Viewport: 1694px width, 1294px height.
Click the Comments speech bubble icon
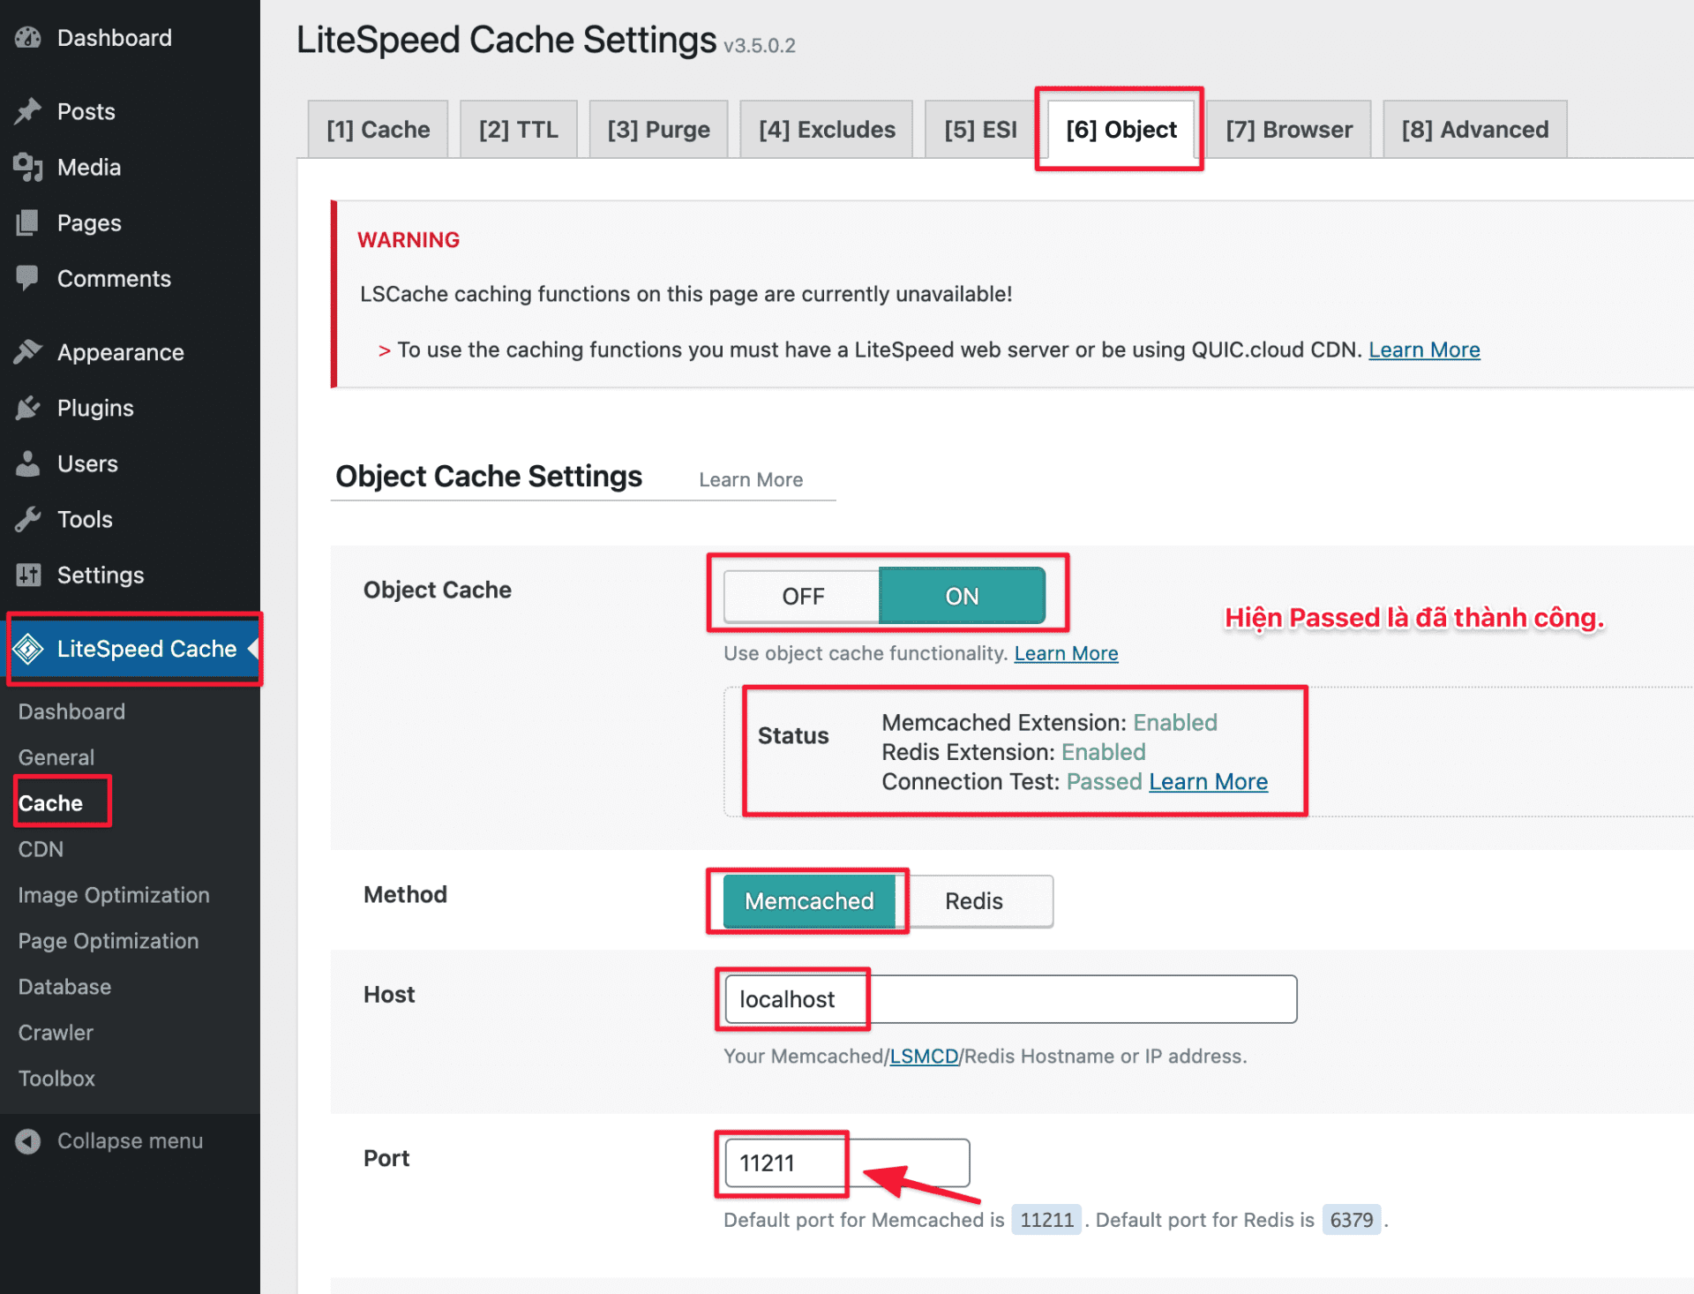tap(29, 278)
